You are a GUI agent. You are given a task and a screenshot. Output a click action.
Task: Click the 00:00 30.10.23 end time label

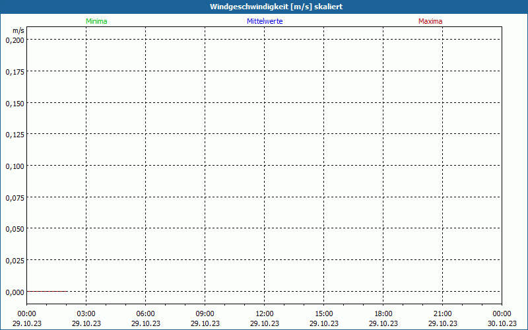tap(502, 318)
